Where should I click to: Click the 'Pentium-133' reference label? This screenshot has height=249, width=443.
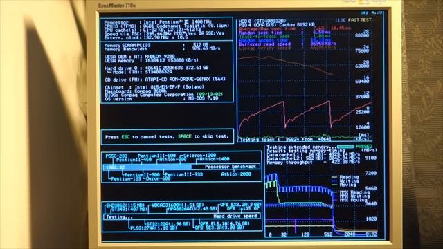click(127, 178)
